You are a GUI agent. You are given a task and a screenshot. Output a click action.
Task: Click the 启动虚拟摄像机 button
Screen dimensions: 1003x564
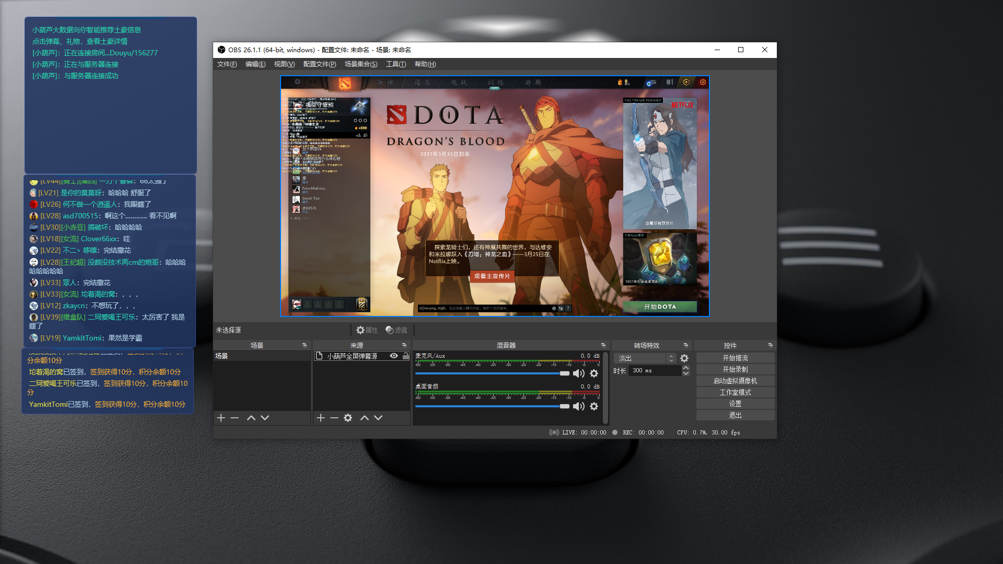coord(735,381)
